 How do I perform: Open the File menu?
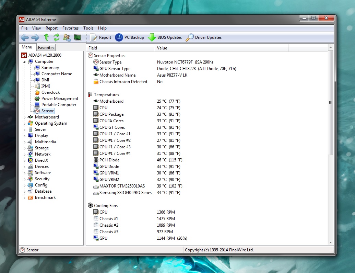[24, 28]
